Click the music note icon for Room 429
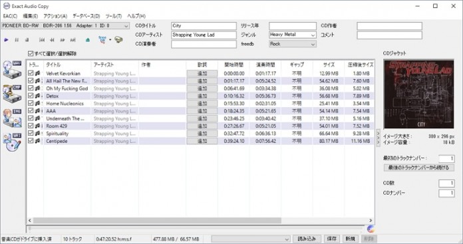Screen dimensions: 463x244 pos(37,126)
